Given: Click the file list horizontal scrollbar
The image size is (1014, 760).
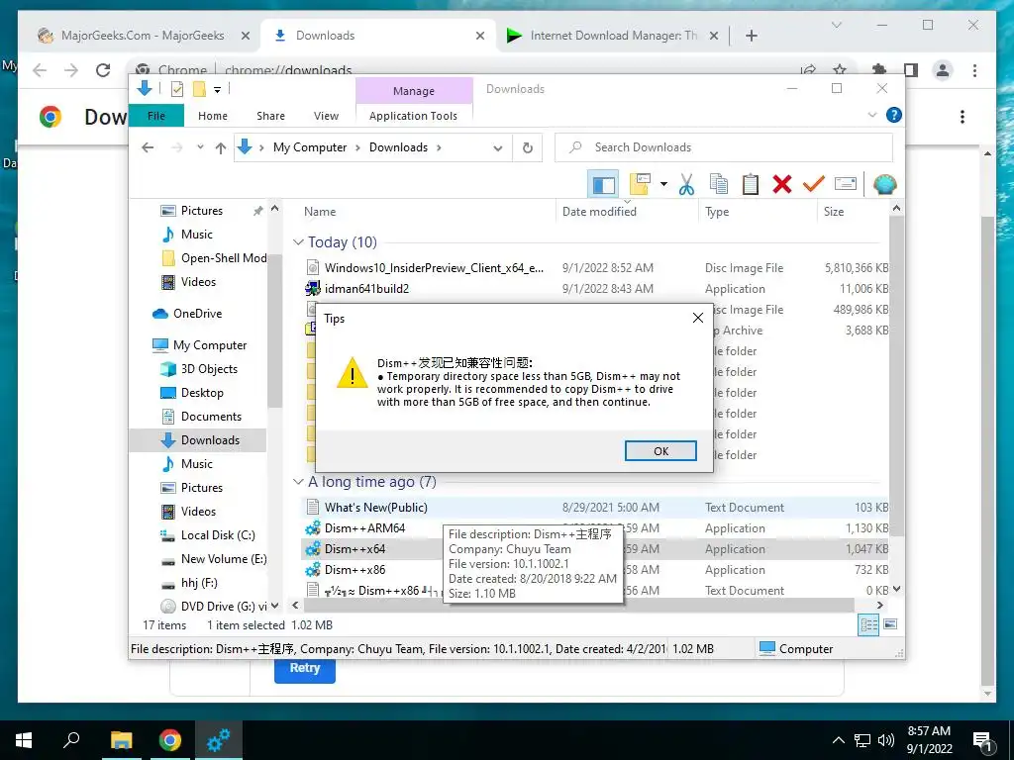Looking at the screenshot, I should coord(578,606).
